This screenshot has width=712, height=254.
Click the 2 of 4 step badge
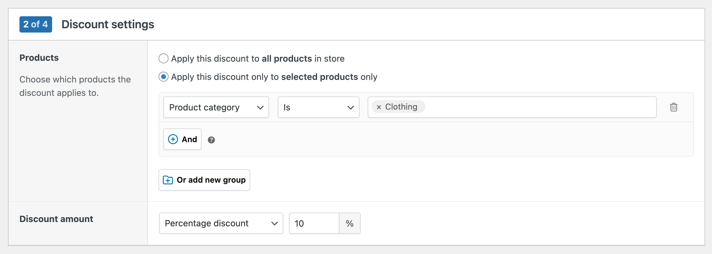(x=36, y=24)
